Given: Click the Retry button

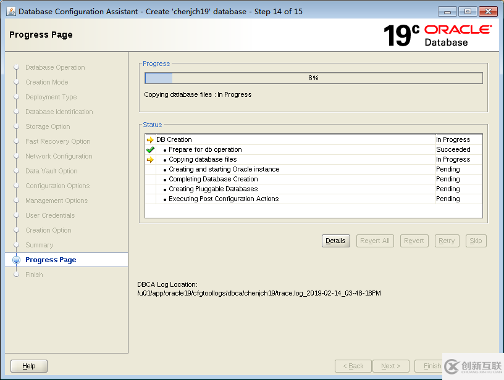Looking at the screenshot, I should 447,241.
